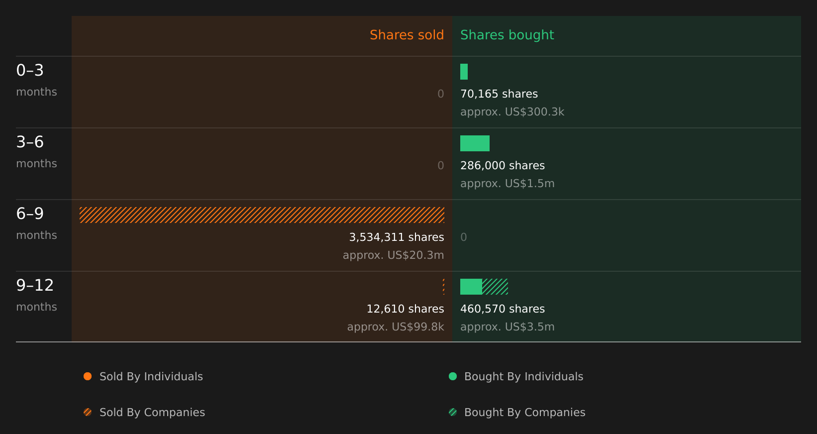The width and height of the screenshot is (817, 434).
Task: Click the Shares bought column header
Action: tap(507, 35)
